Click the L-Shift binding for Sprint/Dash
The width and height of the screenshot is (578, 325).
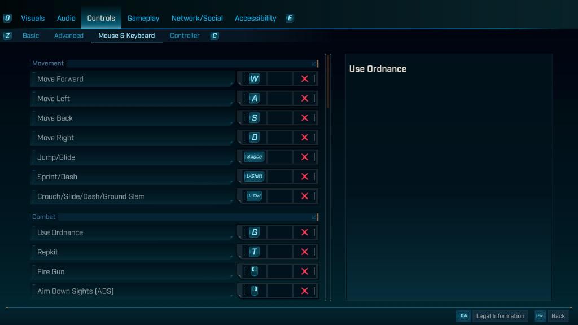tap(253, 176)
